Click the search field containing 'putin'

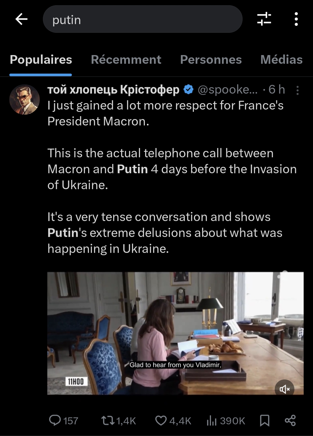tap(142, 19)
